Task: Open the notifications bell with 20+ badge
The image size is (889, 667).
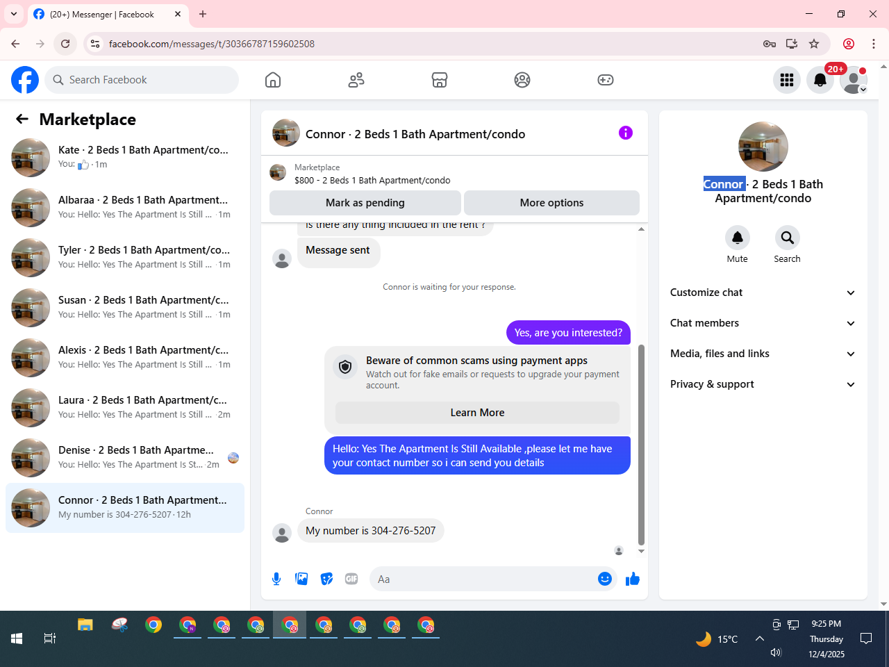Action: (820, 80)
